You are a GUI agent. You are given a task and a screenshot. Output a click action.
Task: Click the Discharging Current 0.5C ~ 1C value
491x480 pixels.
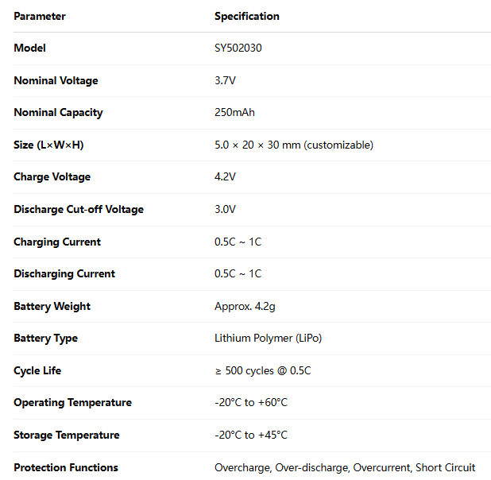tap(238, 274)
